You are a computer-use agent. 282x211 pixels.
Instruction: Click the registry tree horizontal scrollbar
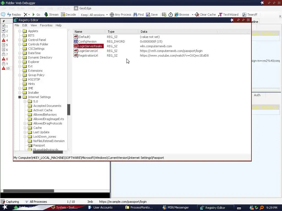(48, 152)
